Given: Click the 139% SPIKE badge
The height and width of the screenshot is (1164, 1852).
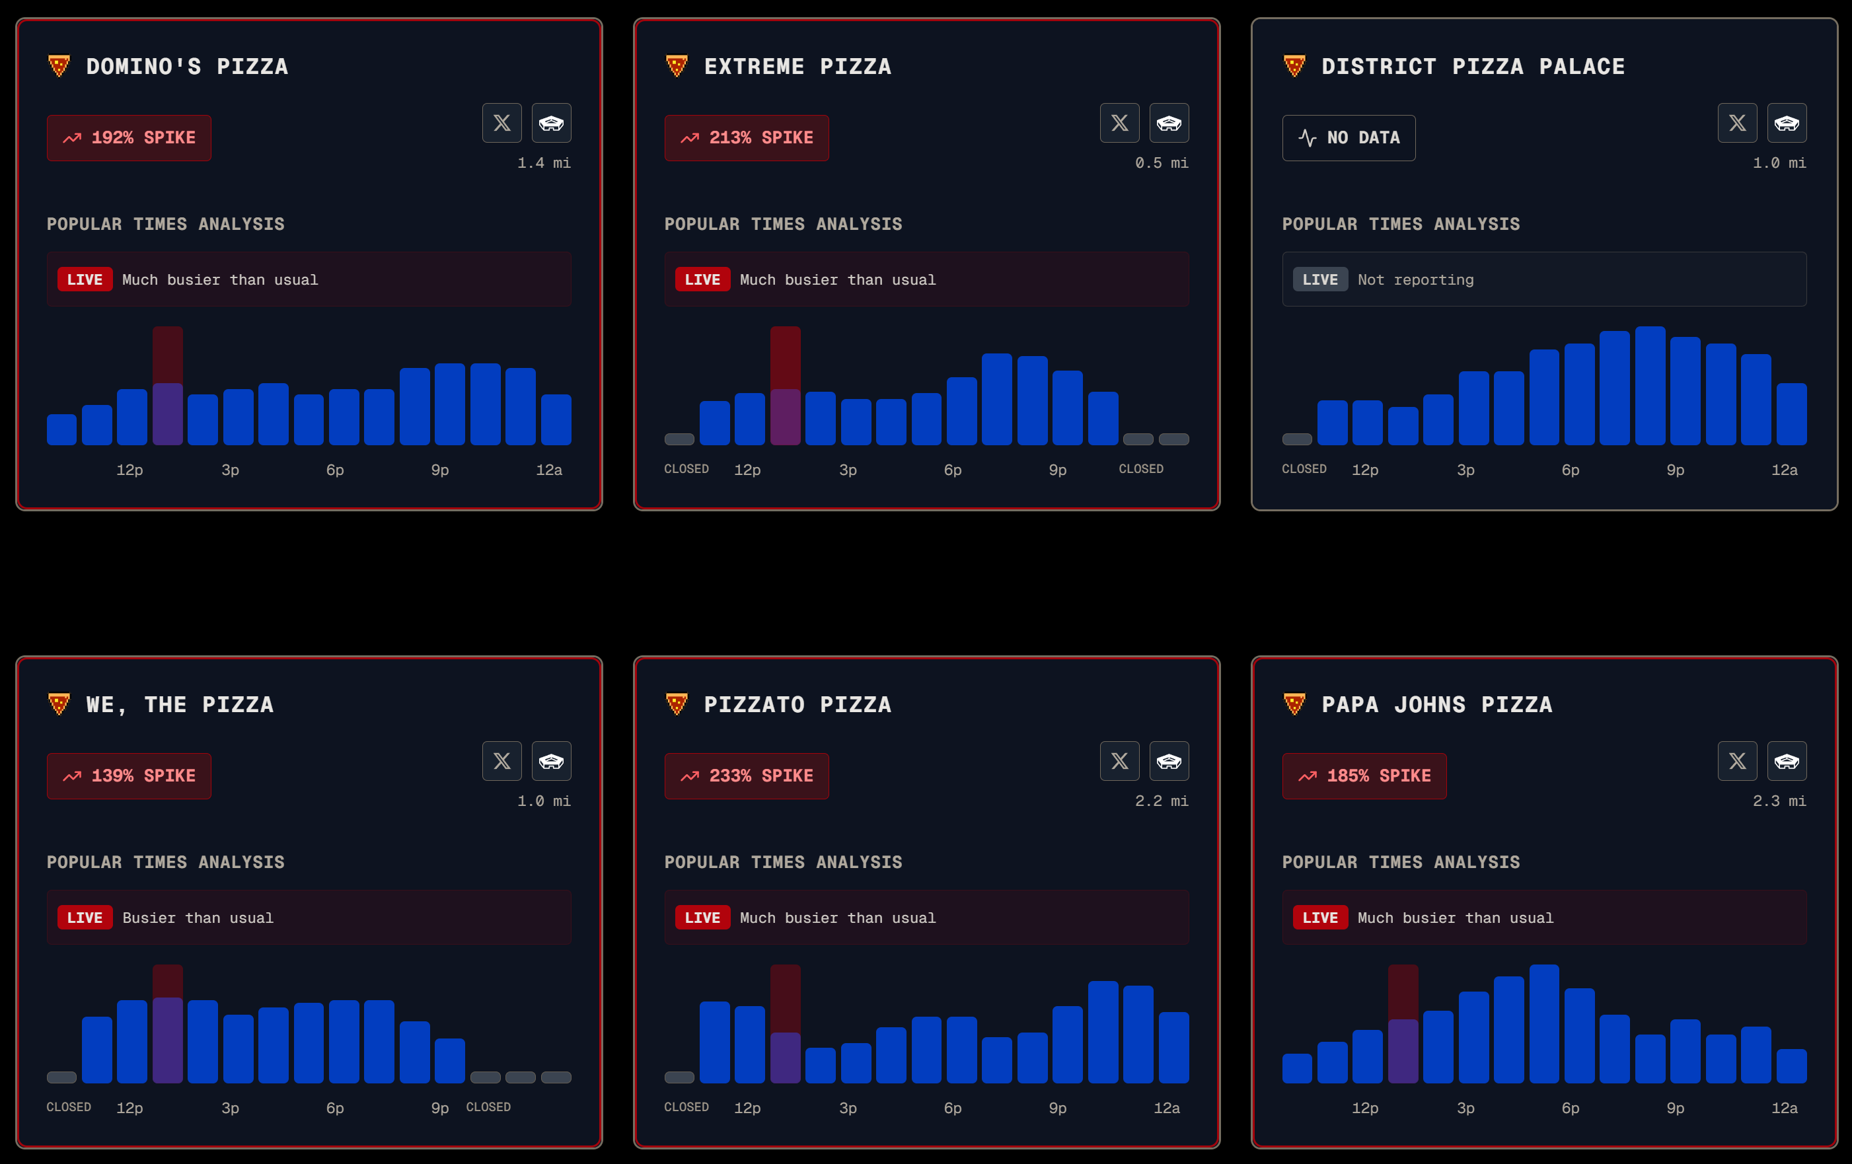Looking at the screenshot, I should pyautogui.click(x=130, y=776).
